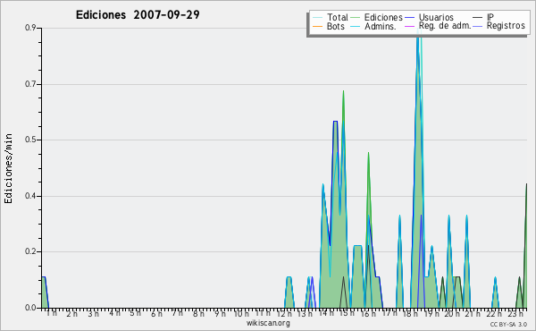Click the 'Ediciones/min' y-axis label

click(x=8, y=168)
